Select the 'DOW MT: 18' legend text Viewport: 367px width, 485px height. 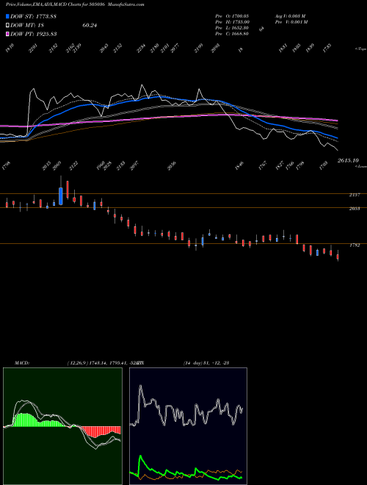[27, 26]
